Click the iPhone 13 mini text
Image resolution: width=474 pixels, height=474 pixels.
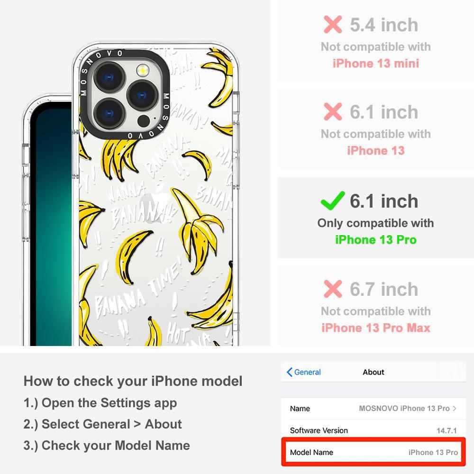coord(376,64)
